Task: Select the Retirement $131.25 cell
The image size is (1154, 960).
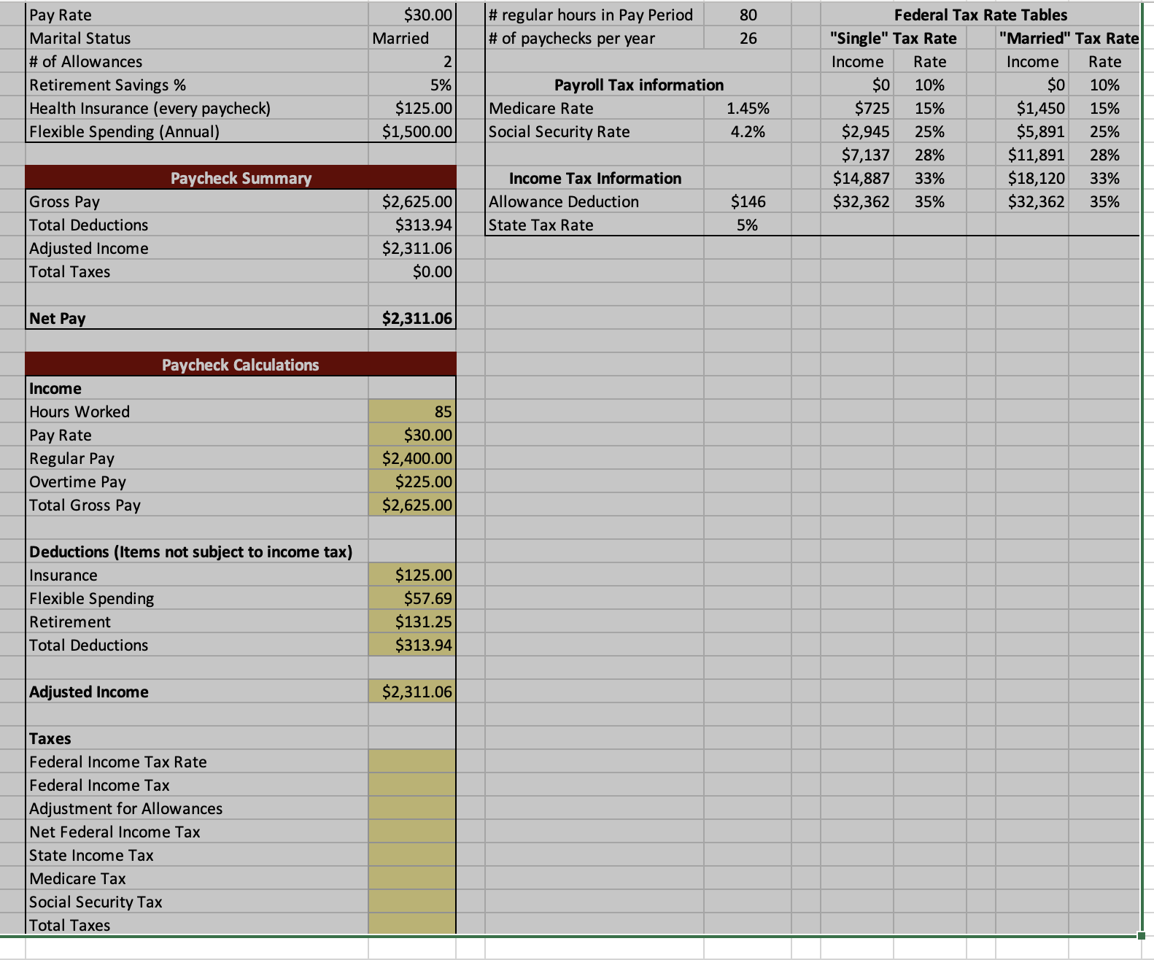Action: (412, 622)
